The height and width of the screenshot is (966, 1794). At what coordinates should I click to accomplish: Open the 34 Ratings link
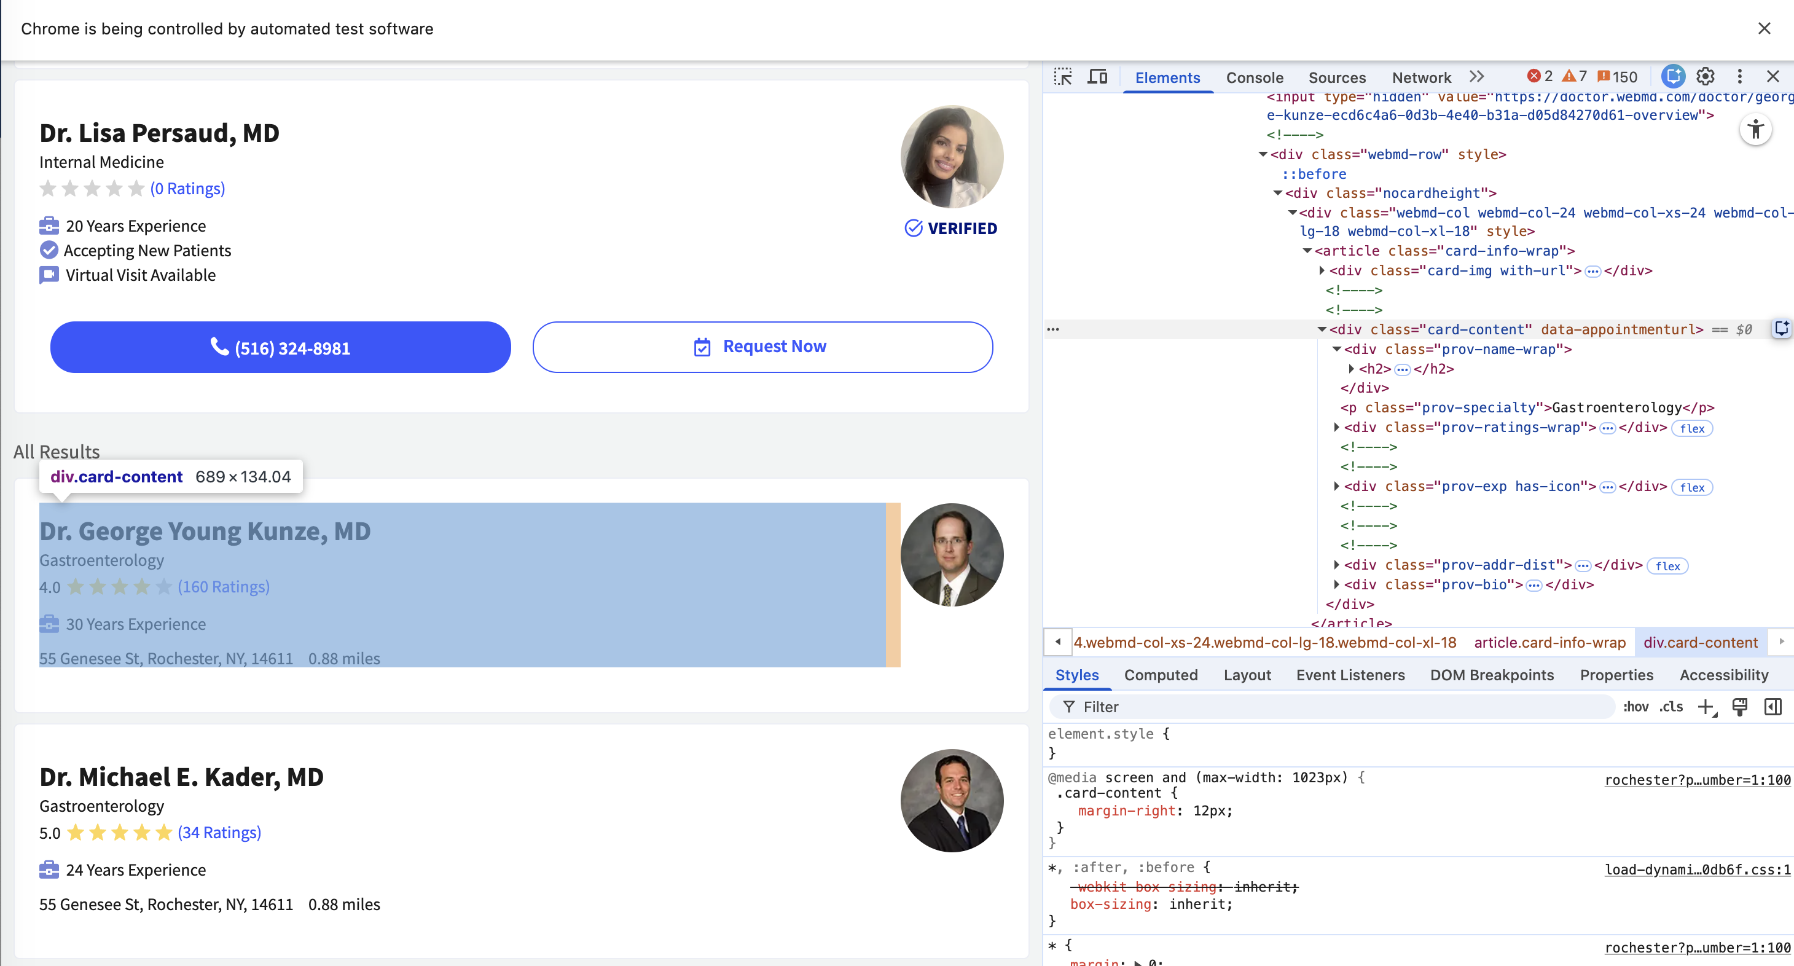(x=219, y=832)
